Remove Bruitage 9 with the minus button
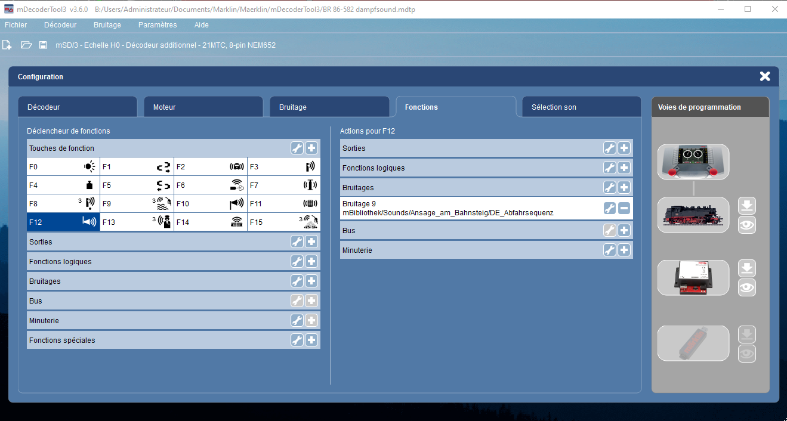The height and width of the screenshot is (421, 787). tap(624, 208)
